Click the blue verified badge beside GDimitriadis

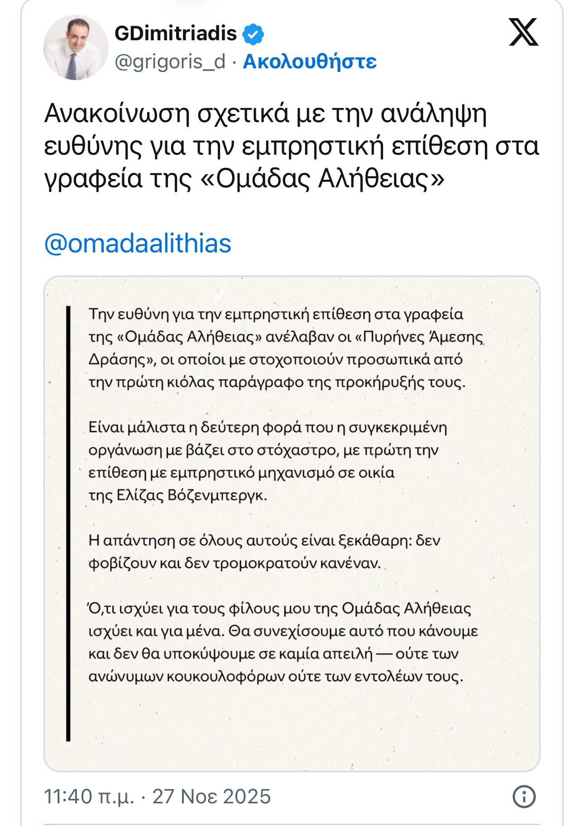point(253,34)
